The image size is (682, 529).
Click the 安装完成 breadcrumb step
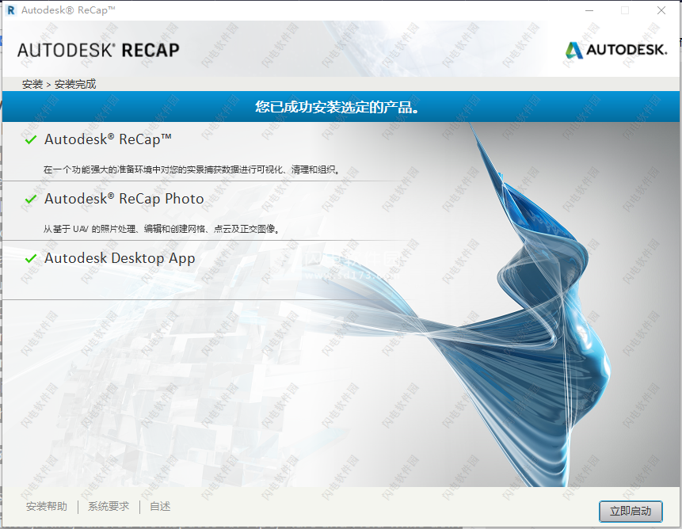click(75, 84)
